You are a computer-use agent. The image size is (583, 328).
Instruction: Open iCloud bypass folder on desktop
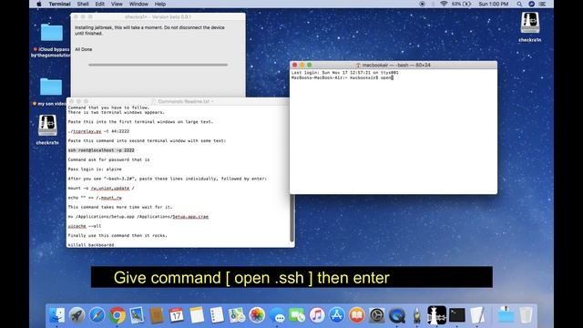pos(51,33)
